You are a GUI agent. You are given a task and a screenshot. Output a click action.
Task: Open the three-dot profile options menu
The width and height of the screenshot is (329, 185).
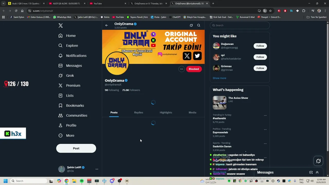coord(181,69)
